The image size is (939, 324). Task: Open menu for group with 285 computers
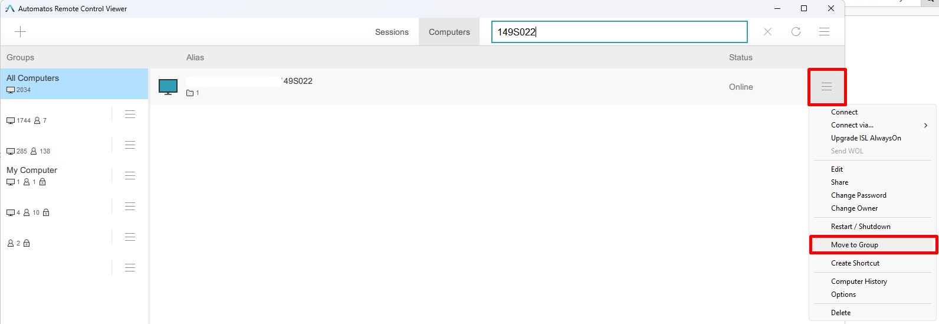130,145
